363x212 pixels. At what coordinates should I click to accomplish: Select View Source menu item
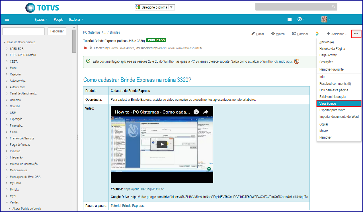tap(339, 103)
